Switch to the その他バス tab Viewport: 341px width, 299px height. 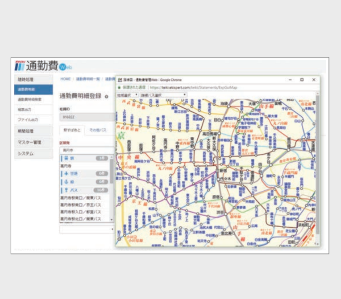[x=98, y=130]
